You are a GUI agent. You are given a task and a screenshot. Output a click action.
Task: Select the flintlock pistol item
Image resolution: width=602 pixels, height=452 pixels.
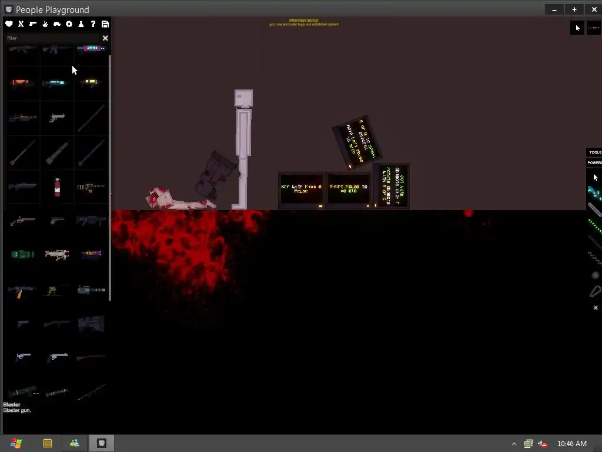click(x=22, y=220)
